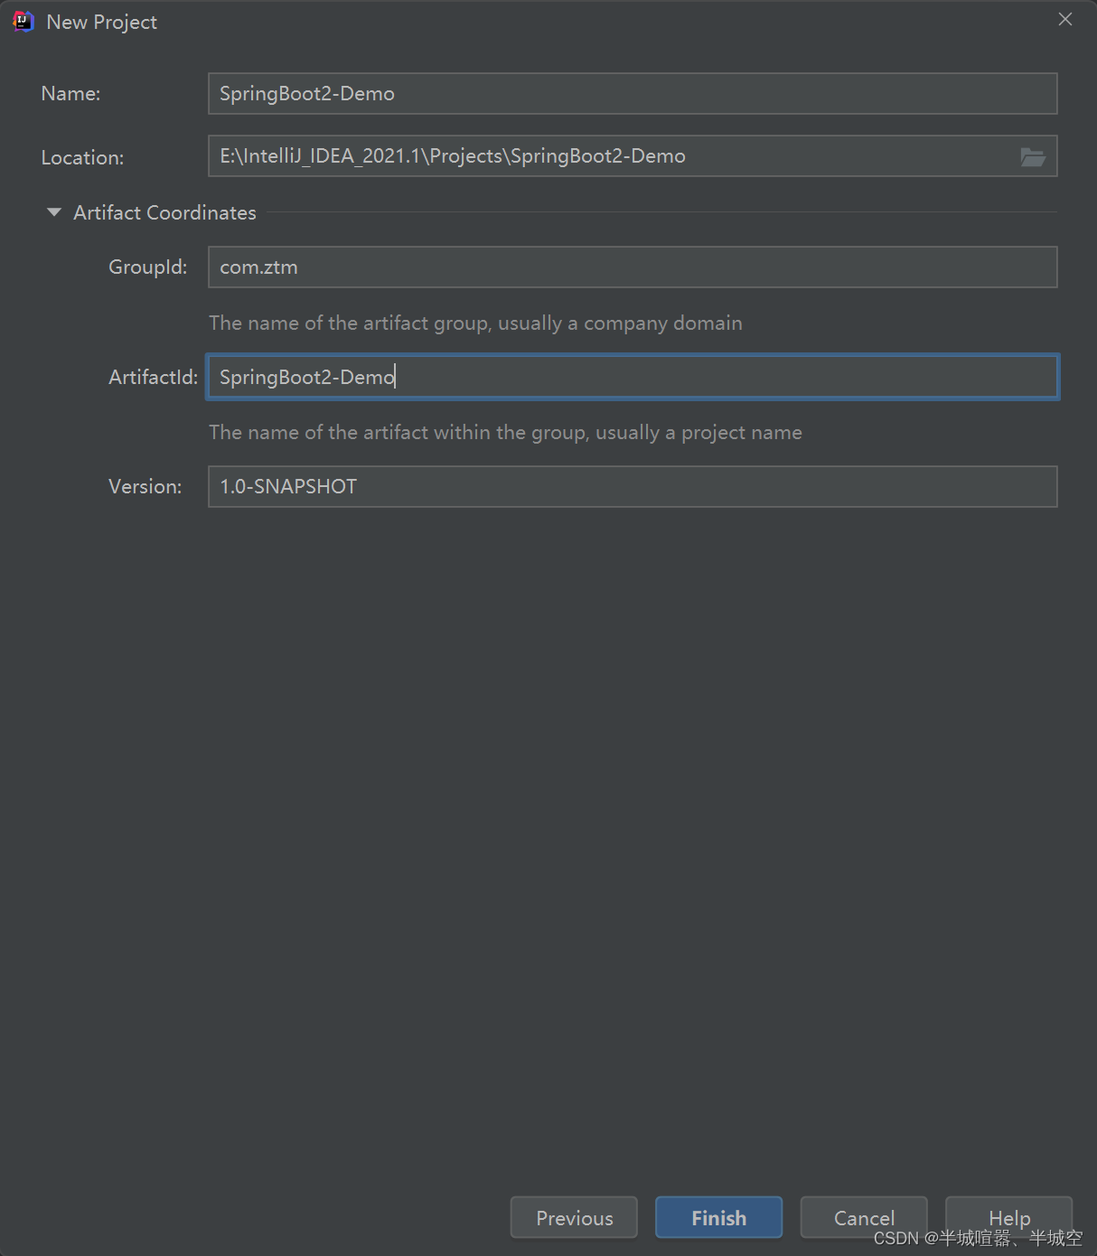Click the 'GroupId:' label

148,267
